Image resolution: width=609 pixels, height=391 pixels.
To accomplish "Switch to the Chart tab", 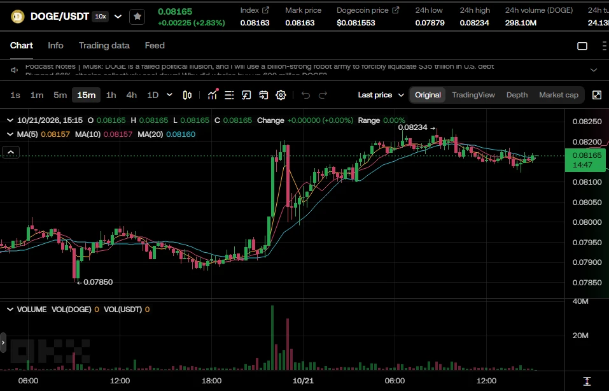I will pos(22,45).
